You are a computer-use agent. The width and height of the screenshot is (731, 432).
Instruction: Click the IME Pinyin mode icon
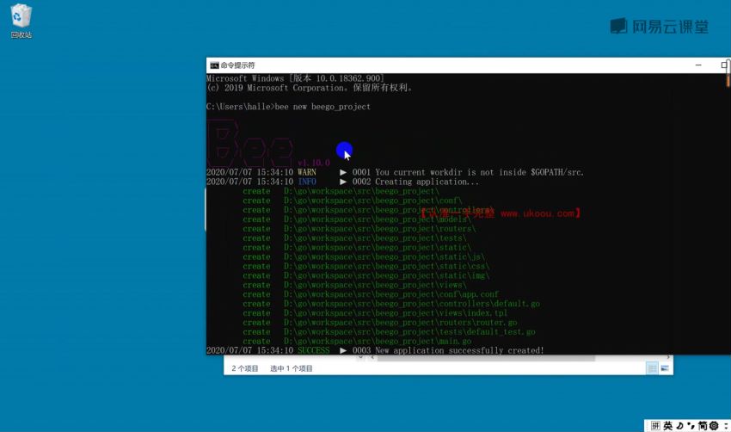pos(655,425)
